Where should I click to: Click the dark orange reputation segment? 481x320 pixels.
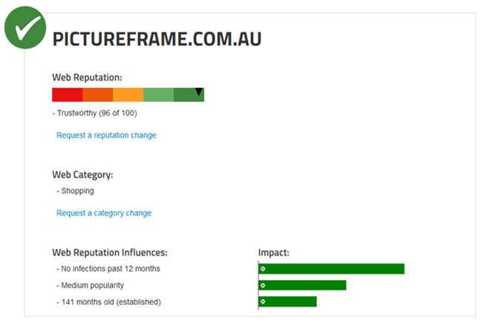[x=97, y=95]
